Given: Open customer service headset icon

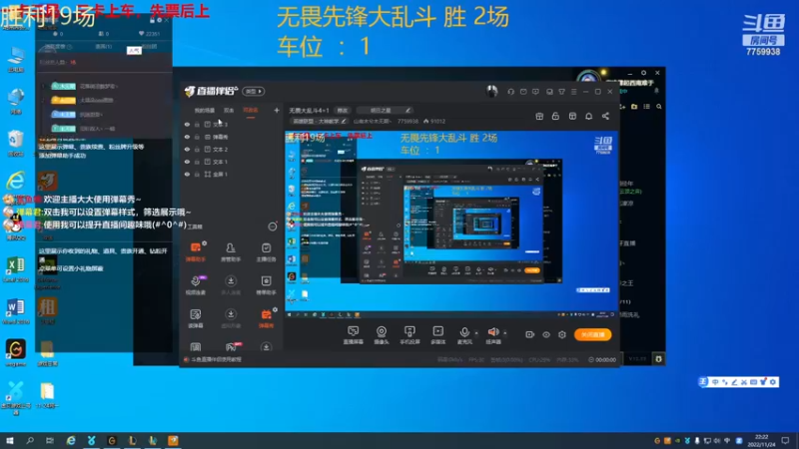Looking at the screenshot, I should 510,92.
